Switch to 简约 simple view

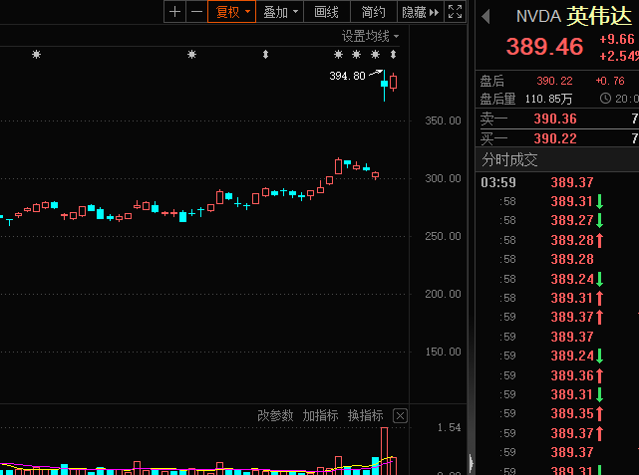click(373, 12)
